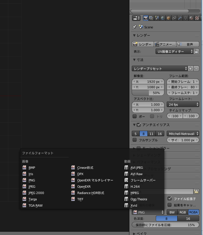Toggle the lock icon next to UV画像エディター
This screenshot has height=235, width=203.
click(196, 52)
